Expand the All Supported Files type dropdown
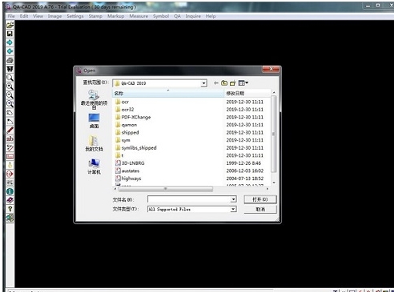 point(233,209)
